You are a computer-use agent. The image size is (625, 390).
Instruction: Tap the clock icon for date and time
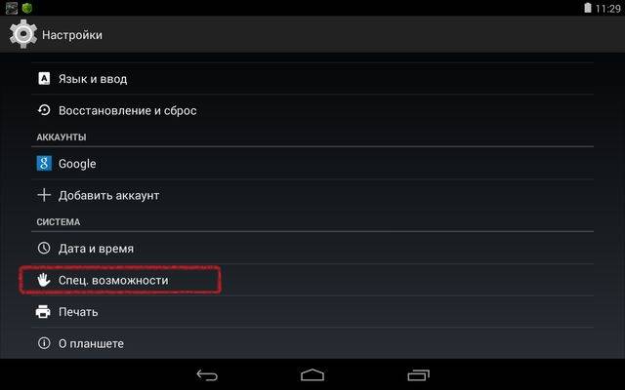point(44,248)
